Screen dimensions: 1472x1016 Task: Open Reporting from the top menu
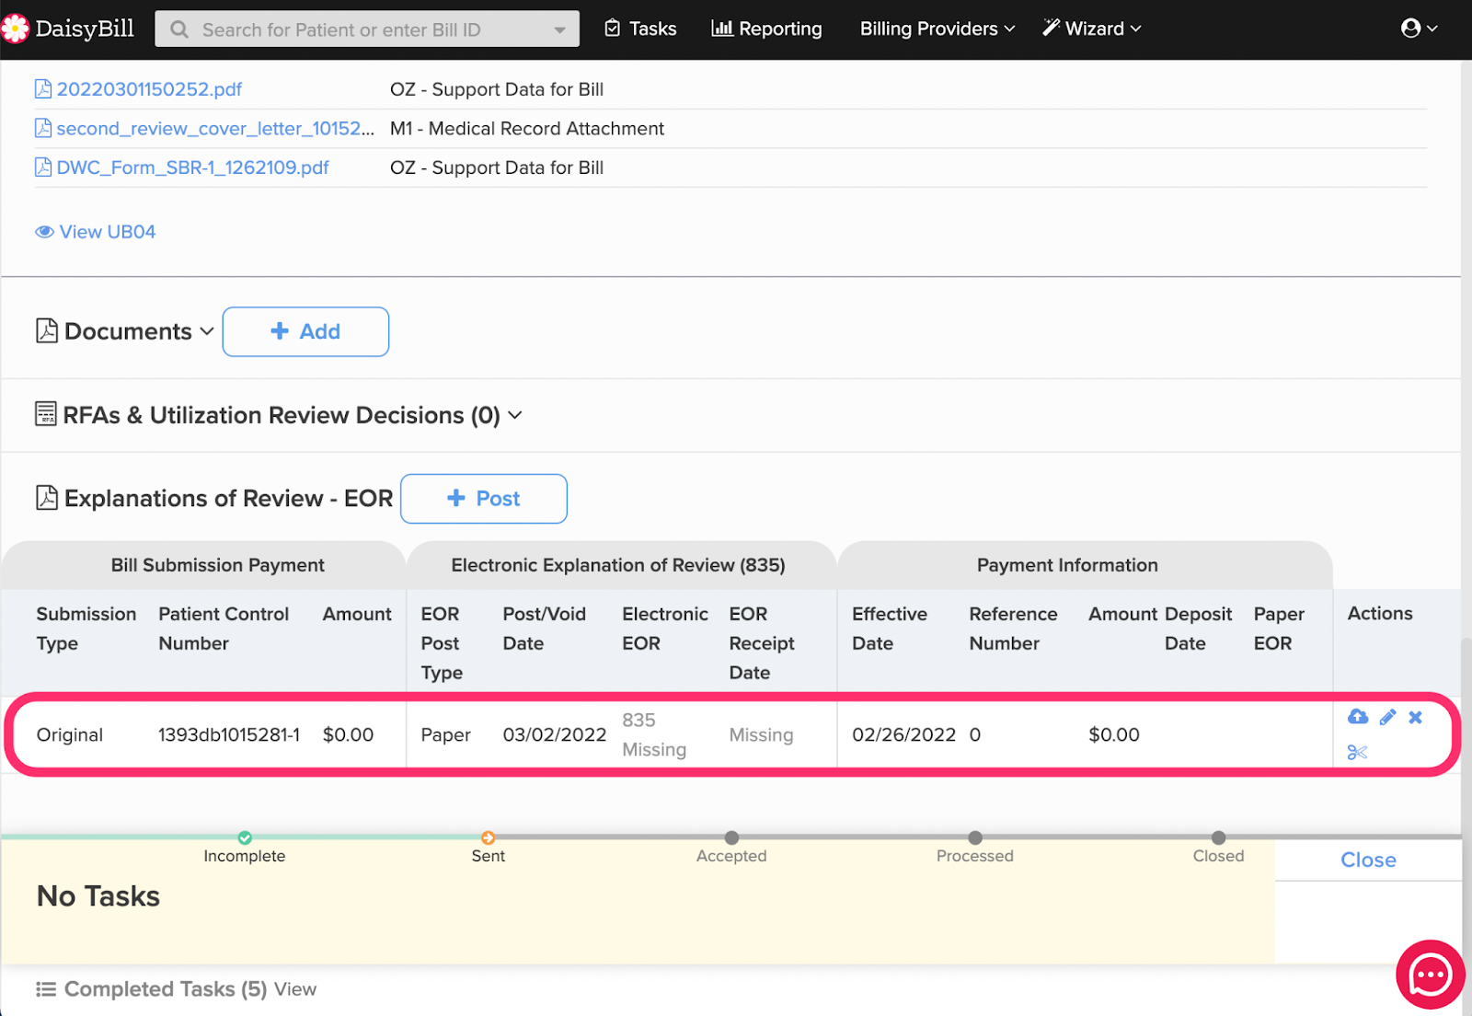[766, 29]
